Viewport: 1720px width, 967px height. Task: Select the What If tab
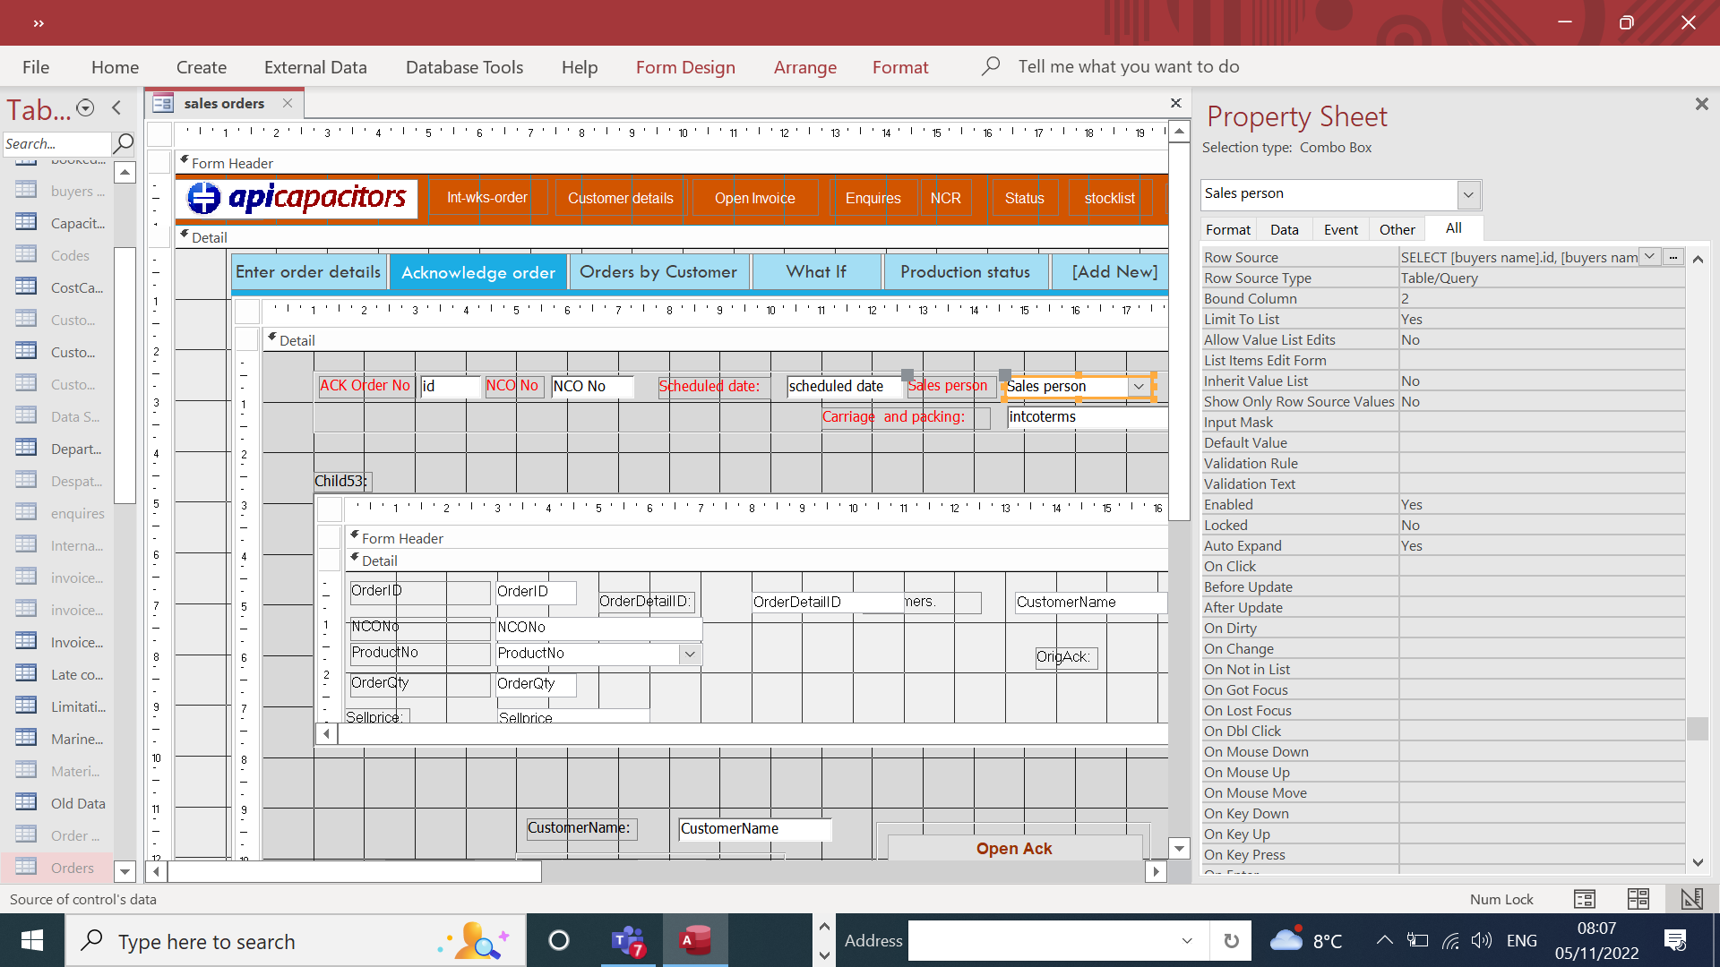(x=816, y=272)
